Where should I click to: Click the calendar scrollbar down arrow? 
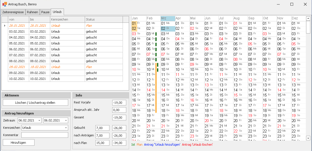308,138
